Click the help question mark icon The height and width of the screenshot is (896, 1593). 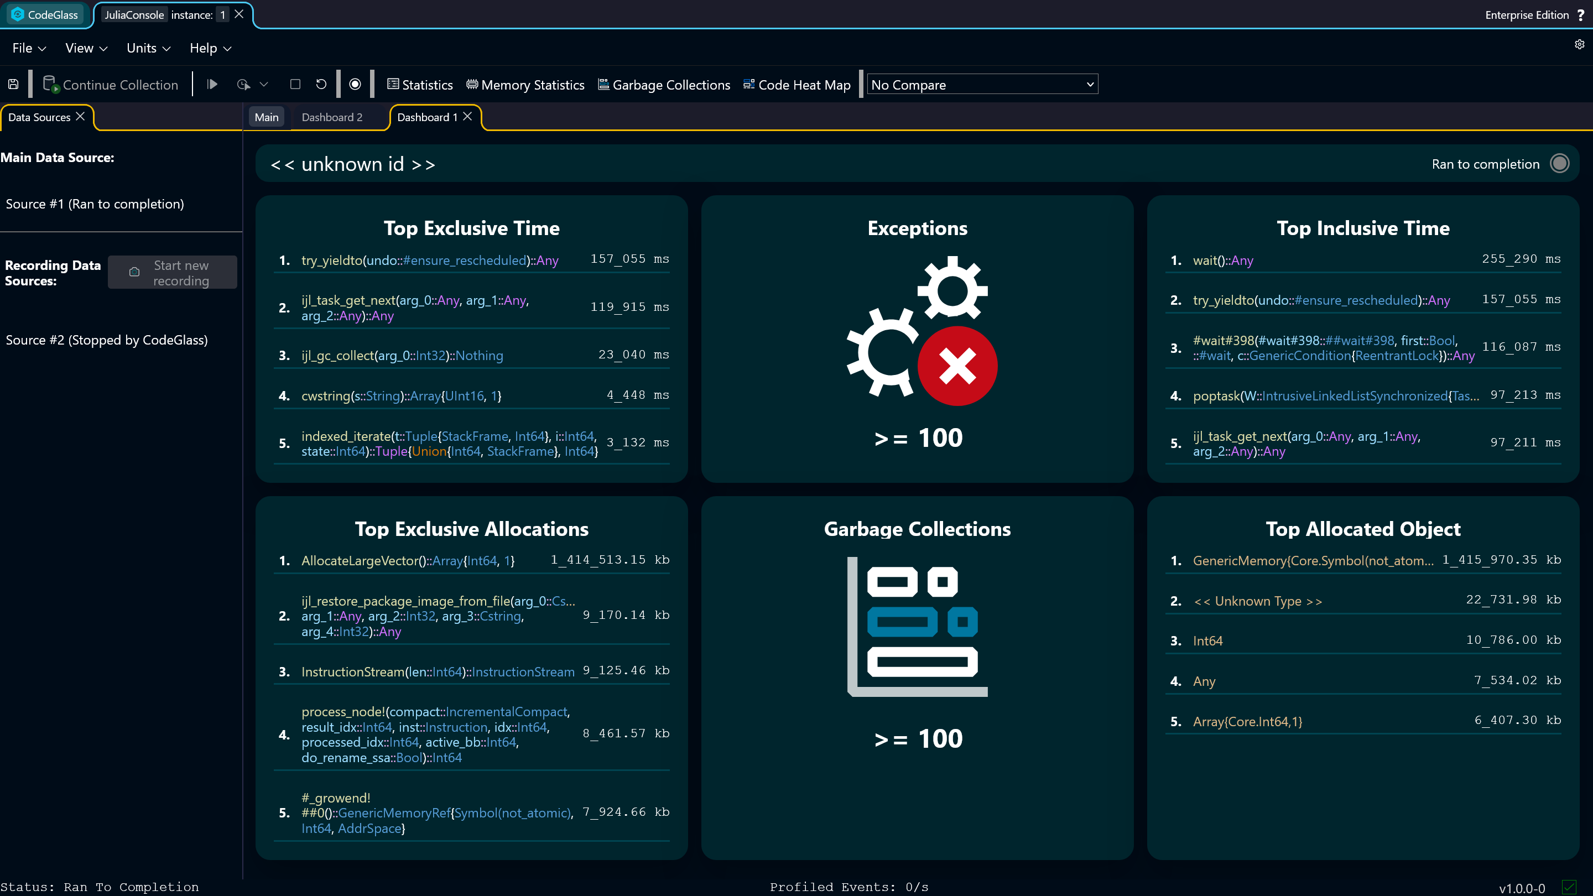click(x=1581, y=15)
